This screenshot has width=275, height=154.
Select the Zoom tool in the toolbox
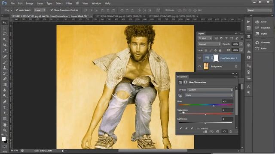(5, 130)
